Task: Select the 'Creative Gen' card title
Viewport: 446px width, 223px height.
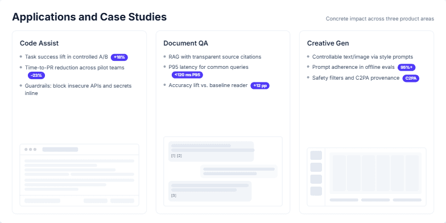Action: [328, 43]
